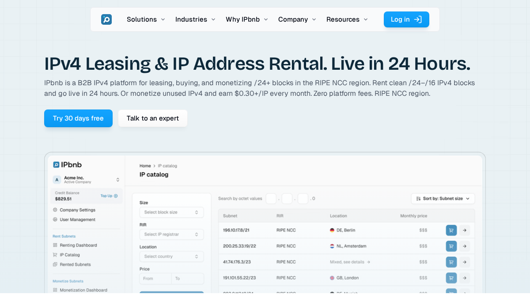The image size is (530, 298).
Task: Click the first octet search box
Action: click(x=271, y=199)
